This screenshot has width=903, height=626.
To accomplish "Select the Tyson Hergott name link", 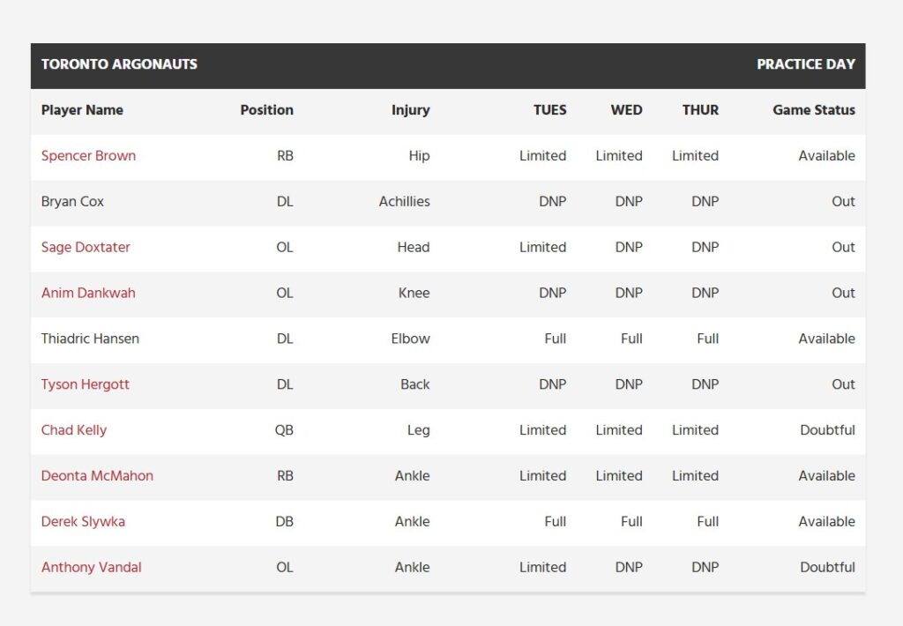I will pos(85,384).
